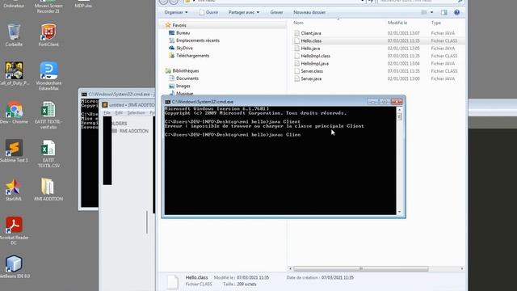Click the Graver toolbar button
Image resolution: width=517 pixels, height=291 pixels.
[276, 12]
